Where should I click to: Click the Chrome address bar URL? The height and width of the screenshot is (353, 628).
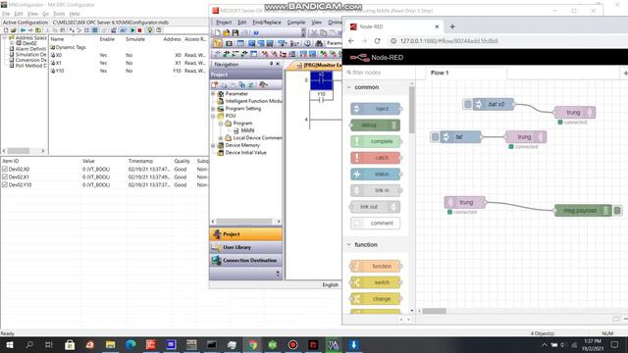pyautogui.click(x=449, y=41)
